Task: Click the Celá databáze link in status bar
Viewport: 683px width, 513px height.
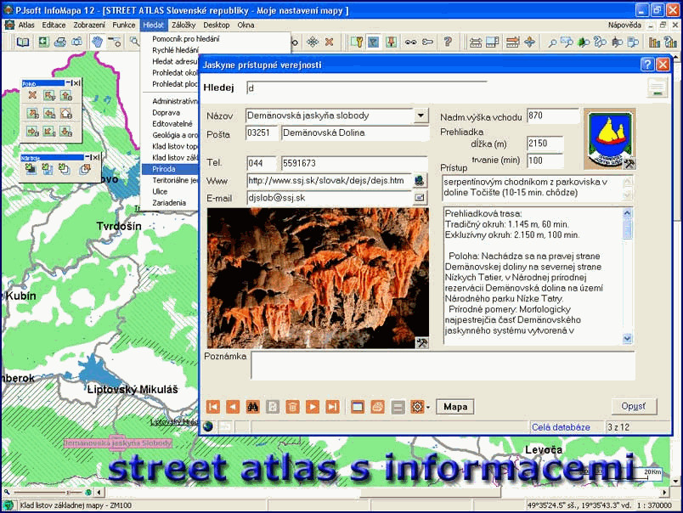Action: (561, 426)
